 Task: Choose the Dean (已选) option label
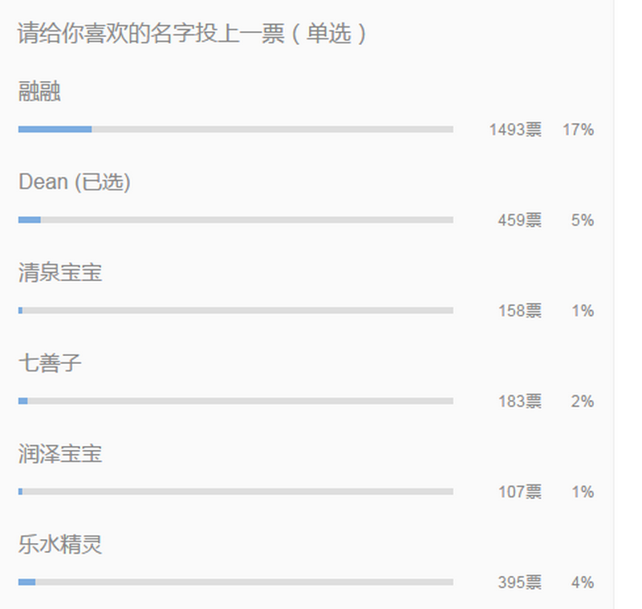[x=75, y=182]
